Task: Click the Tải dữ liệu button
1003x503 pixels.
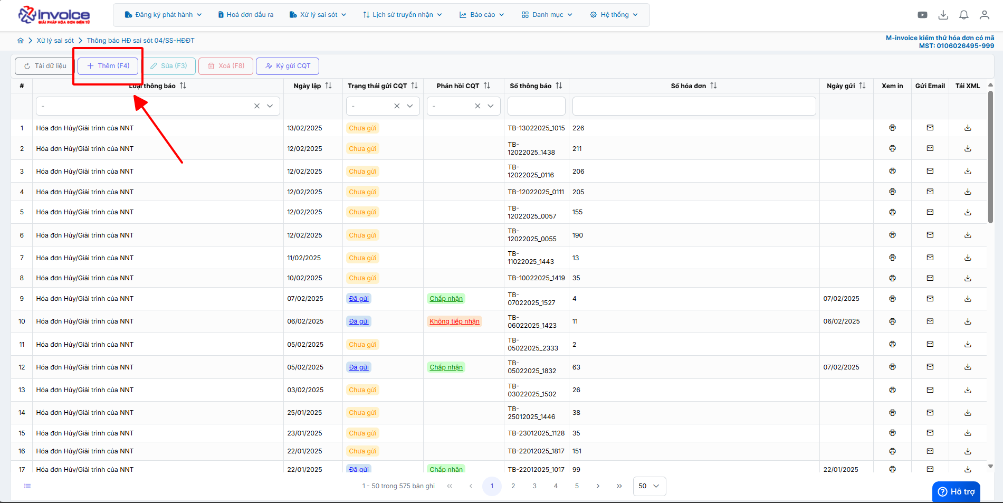Action: click(x=45, y=66)
